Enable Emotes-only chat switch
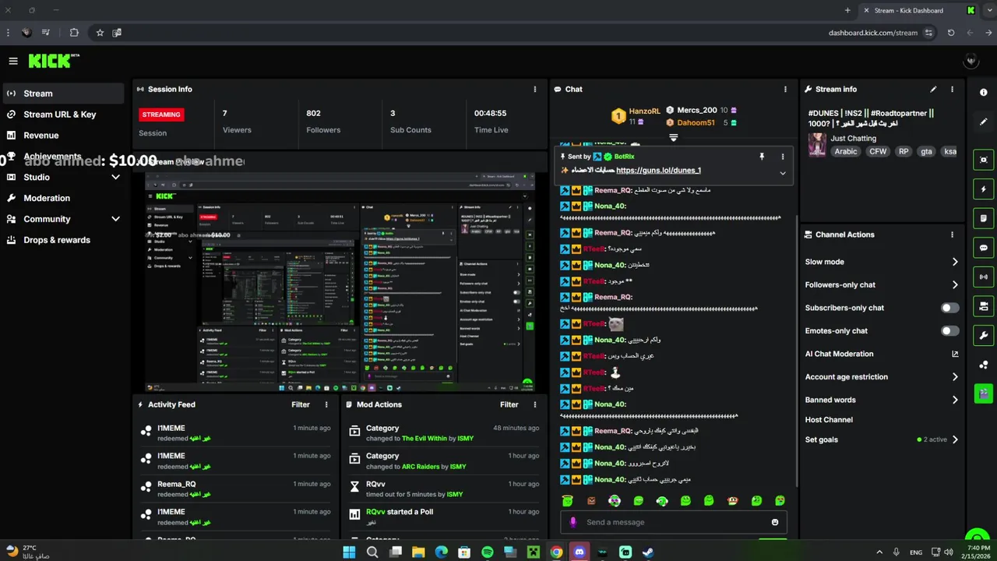 coord(949,331)
